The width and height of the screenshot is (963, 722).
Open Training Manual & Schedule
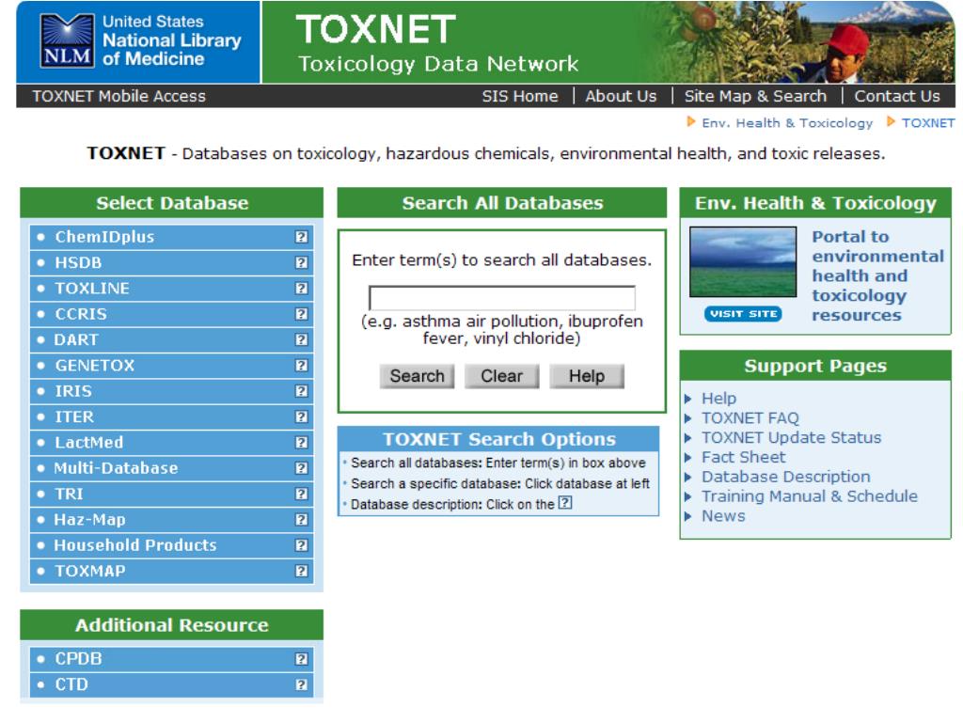pyautogui.click(x=810, y=496)
